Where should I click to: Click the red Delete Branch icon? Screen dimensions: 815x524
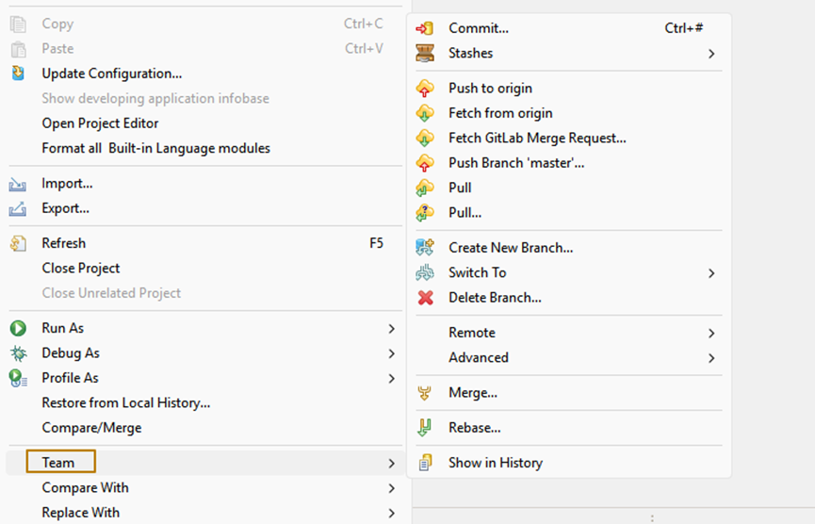click(x=425, y=298)
